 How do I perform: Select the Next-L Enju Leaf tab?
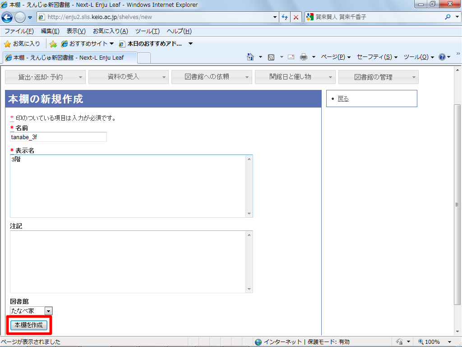coord(69,58)
